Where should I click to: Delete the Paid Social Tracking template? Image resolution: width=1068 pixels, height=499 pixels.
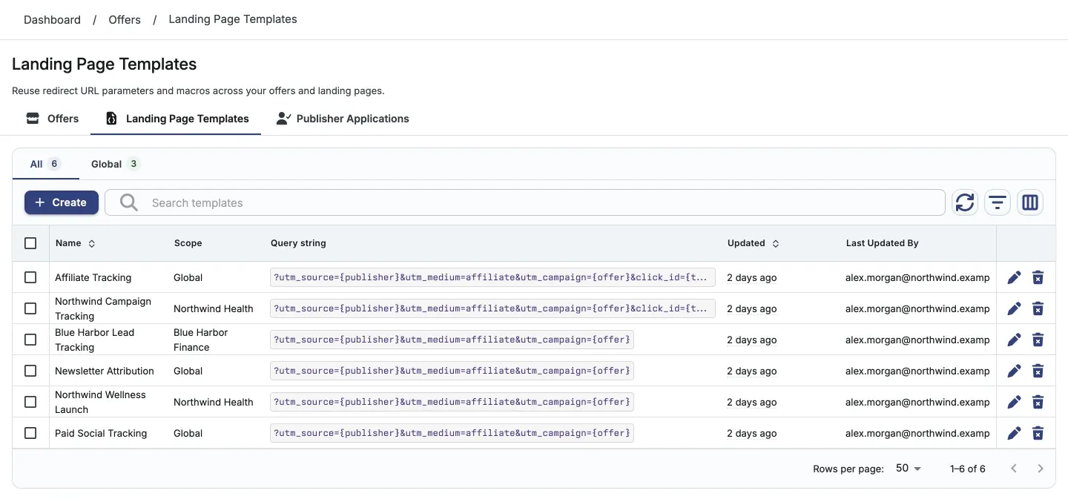pyautogui.click(x=1038, y=433)
